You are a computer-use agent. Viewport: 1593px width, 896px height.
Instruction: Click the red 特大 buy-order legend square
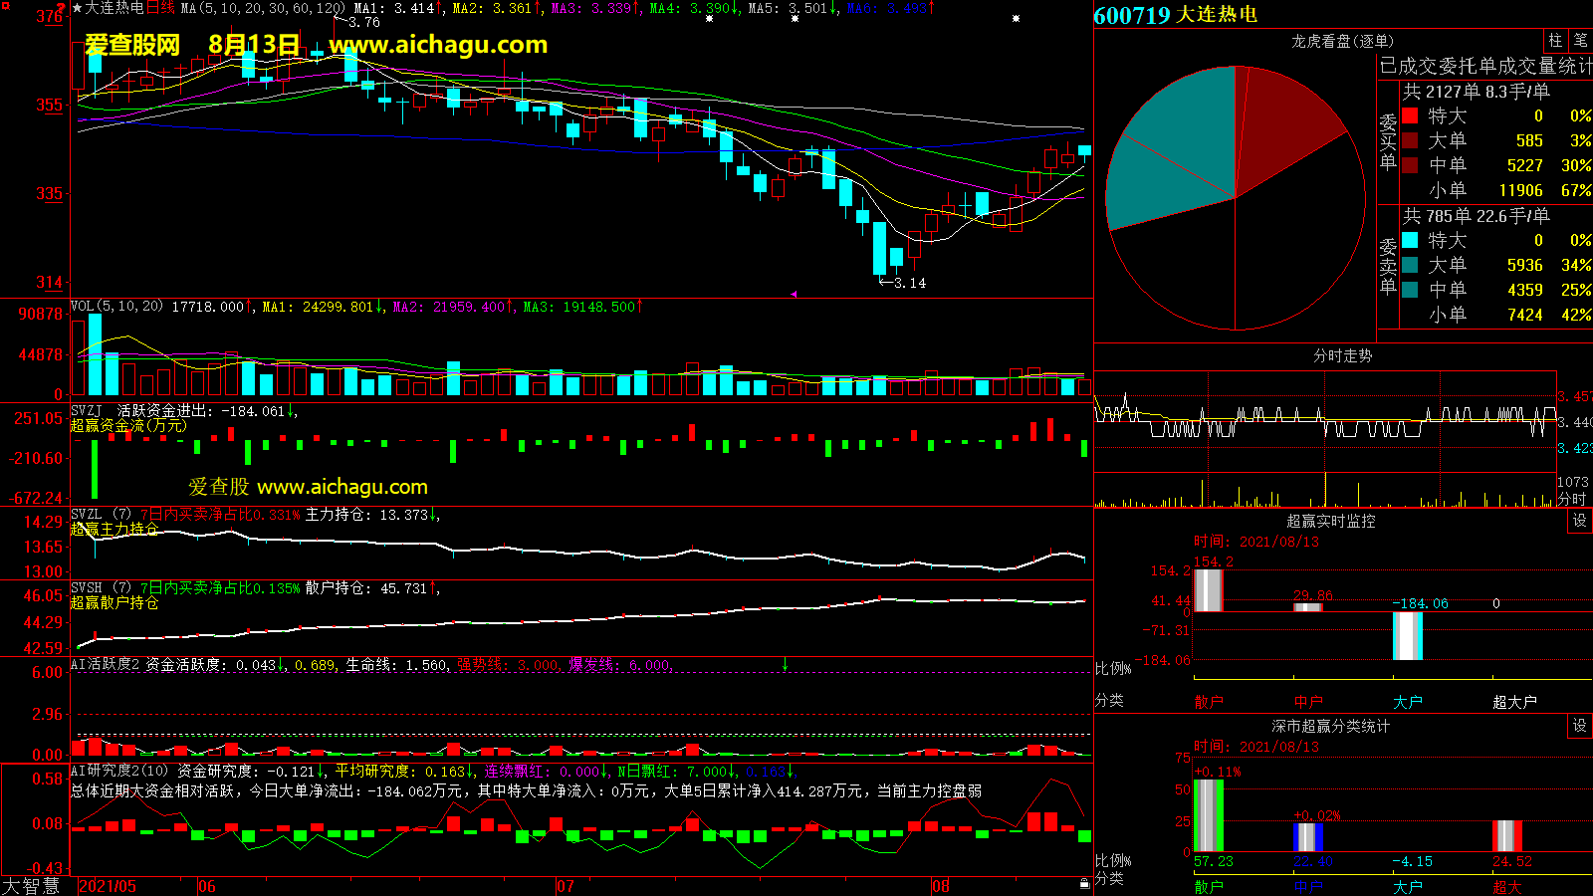(1410, 115)
